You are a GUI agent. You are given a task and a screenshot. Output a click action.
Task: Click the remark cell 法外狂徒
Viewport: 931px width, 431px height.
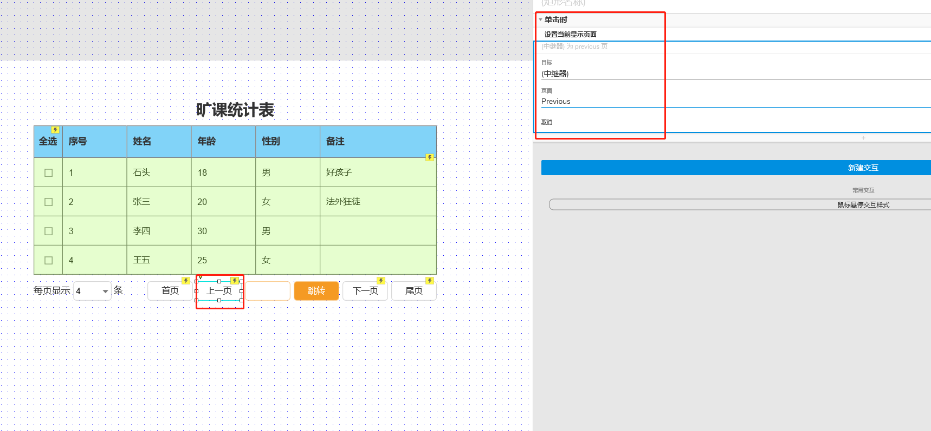tap(378, 202)
